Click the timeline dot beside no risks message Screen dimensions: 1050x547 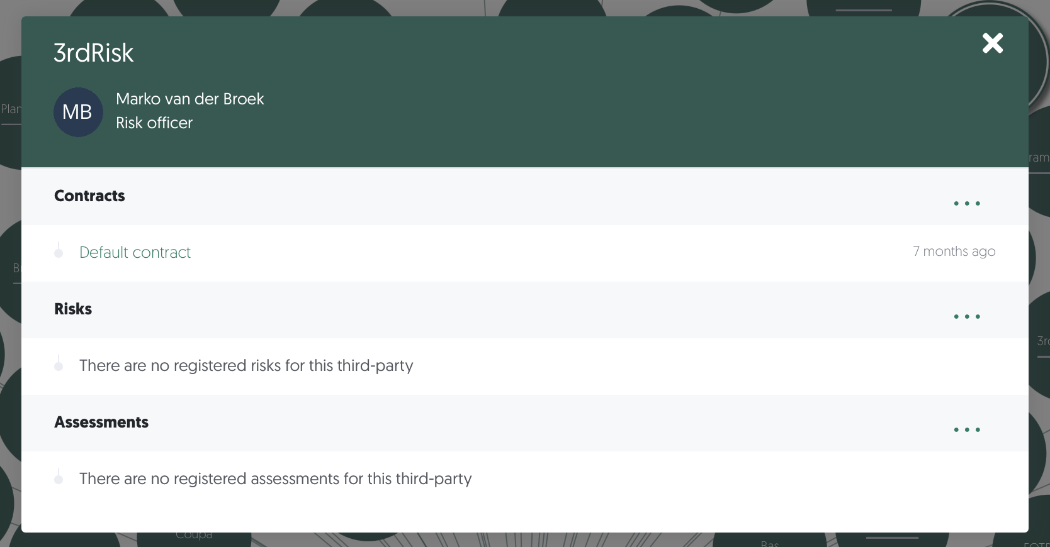(x=59, y=366)
